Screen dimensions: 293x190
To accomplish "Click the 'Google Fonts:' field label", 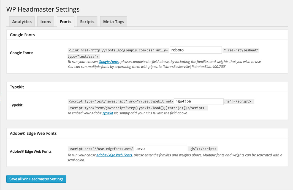I will [x=21, y=53].
